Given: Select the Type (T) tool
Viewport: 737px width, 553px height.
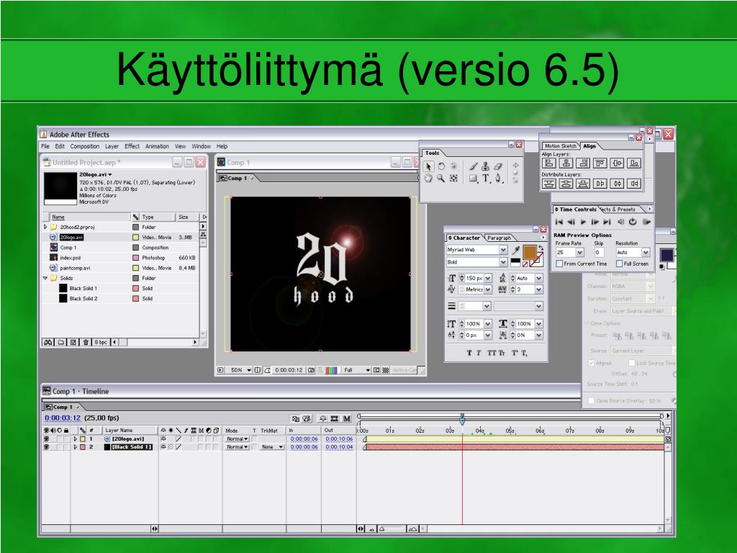Looking at the screenshot, I should (x=486, y=179).
